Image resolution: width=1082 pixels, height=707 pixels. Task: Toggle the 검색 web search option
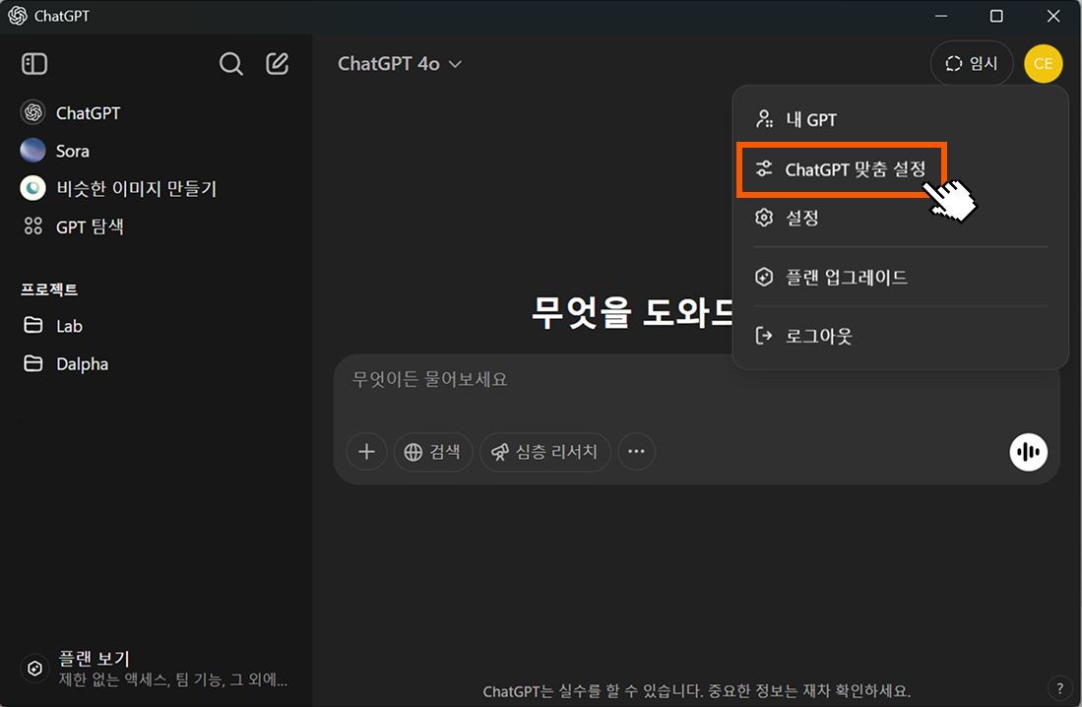[433, 452]
